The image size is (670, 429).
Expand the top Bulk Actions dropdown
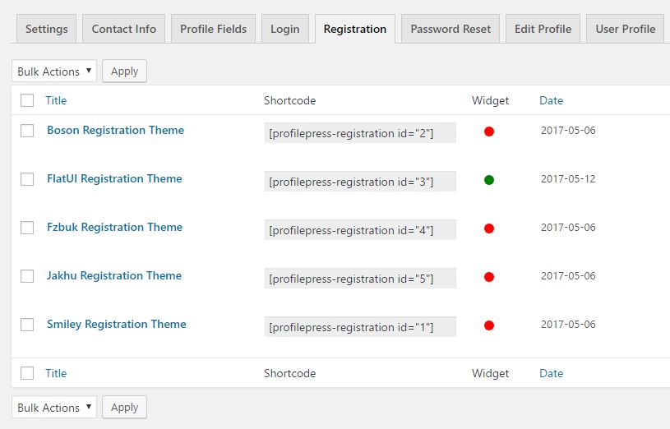click(54, 71)
